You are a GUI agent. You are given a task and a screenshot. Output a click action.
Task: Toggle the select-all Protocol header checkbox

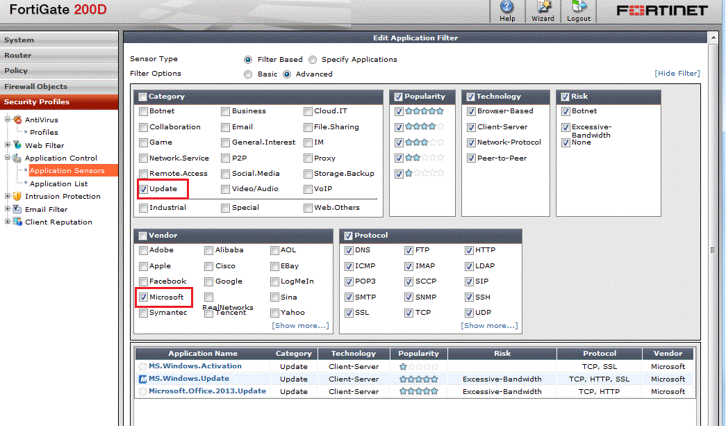[348, 236]
